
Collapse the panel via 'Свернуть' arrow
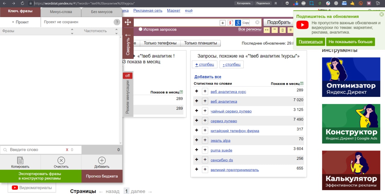[x=128, y=44]
